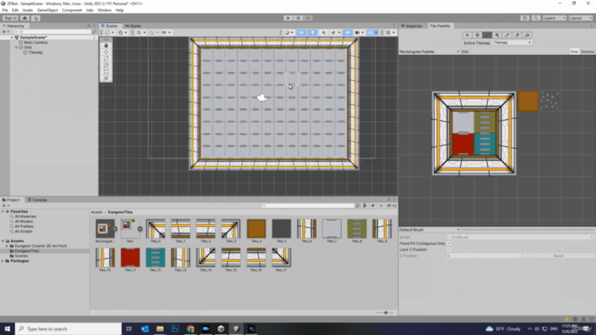Select the brown tile in the palette
The image size is (596, 335).
tap(528, 101)
